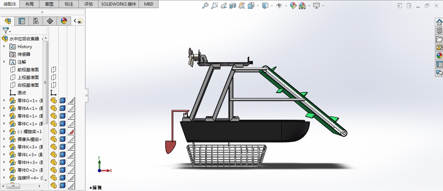This screenshot has width=443, height=191.
Task: Toggle Hide/Show Items eye icon
Action: click(279, 6)
